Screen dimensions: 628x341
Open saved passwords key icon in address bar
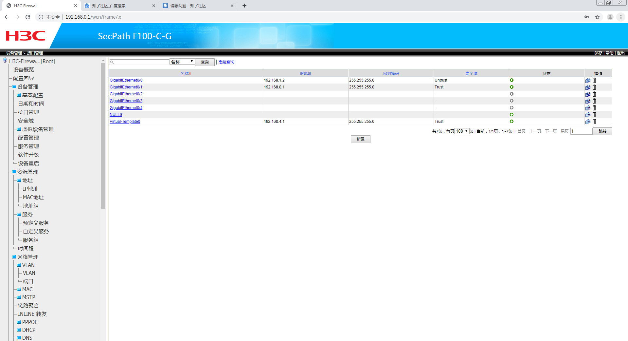pos(587,17)
